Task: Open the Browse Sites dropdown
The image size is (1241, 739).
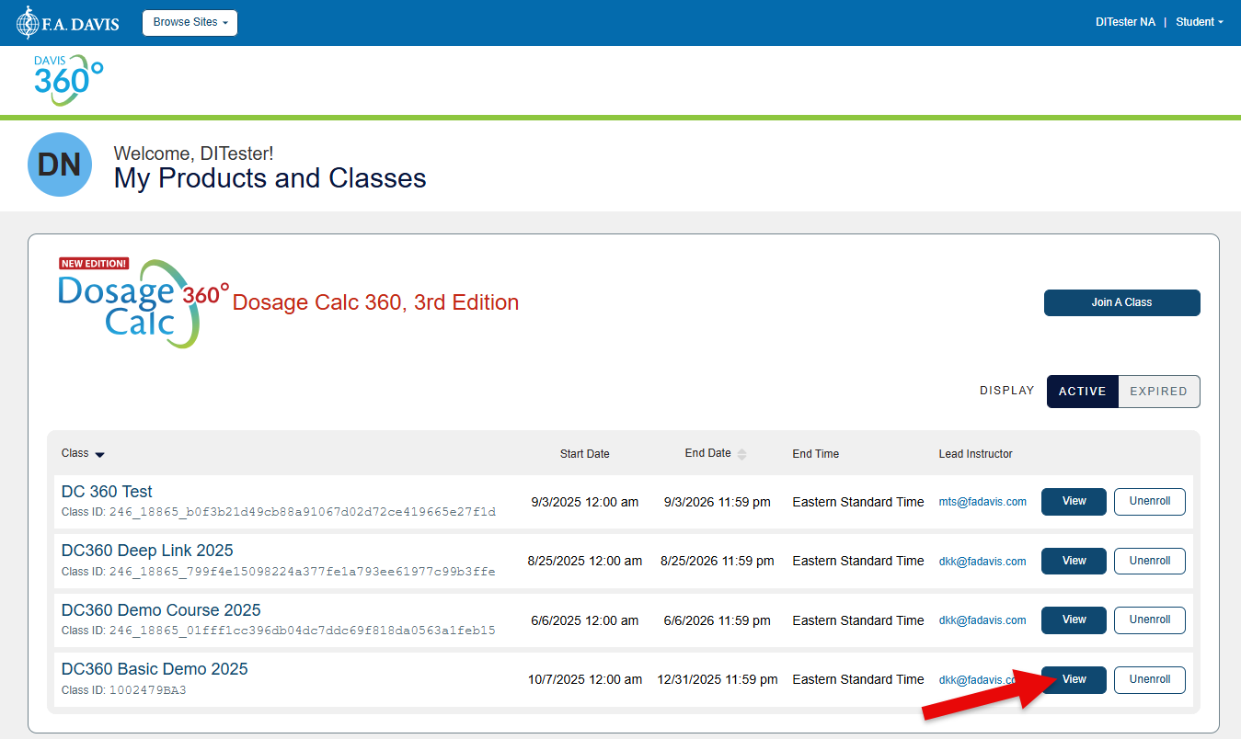Action: pos(190,23)
